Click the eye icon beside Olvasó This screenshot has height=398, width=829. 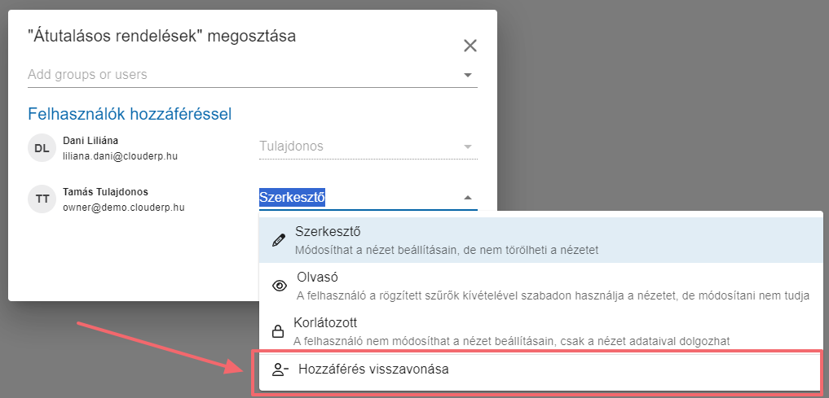click(280, 286)
